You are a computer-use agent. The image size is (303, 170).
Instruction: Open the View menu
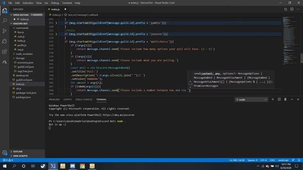[39, 3]
